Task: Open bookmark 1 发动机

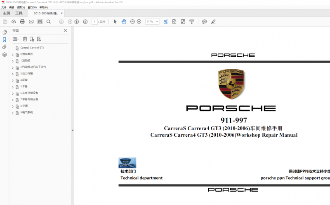Action: pos(25,61)
